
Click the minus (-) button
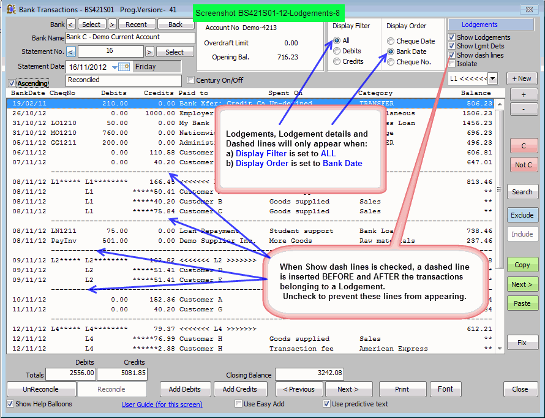[524, 109]
